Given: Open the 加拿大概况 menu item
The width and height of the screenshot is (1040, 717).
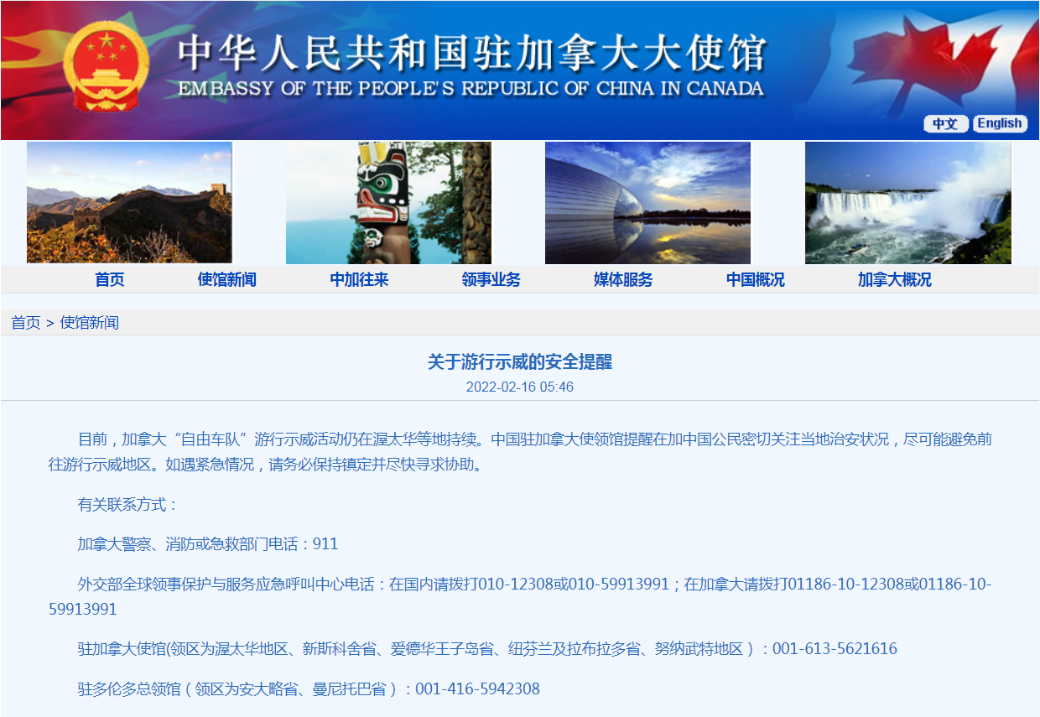Looking at the screenshot, I should pos(895,280).
